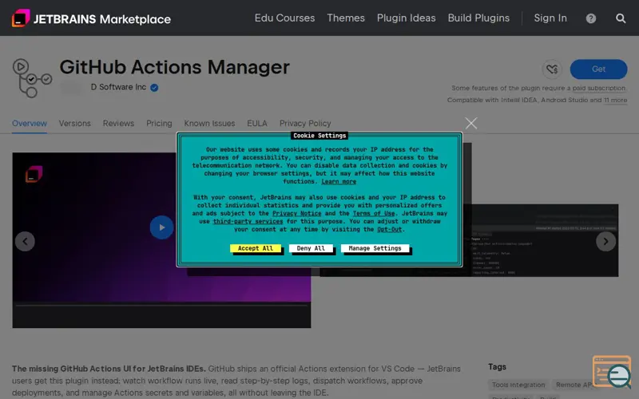Open the third-party services link
This screenshot has height=399, width=639.
248,222
